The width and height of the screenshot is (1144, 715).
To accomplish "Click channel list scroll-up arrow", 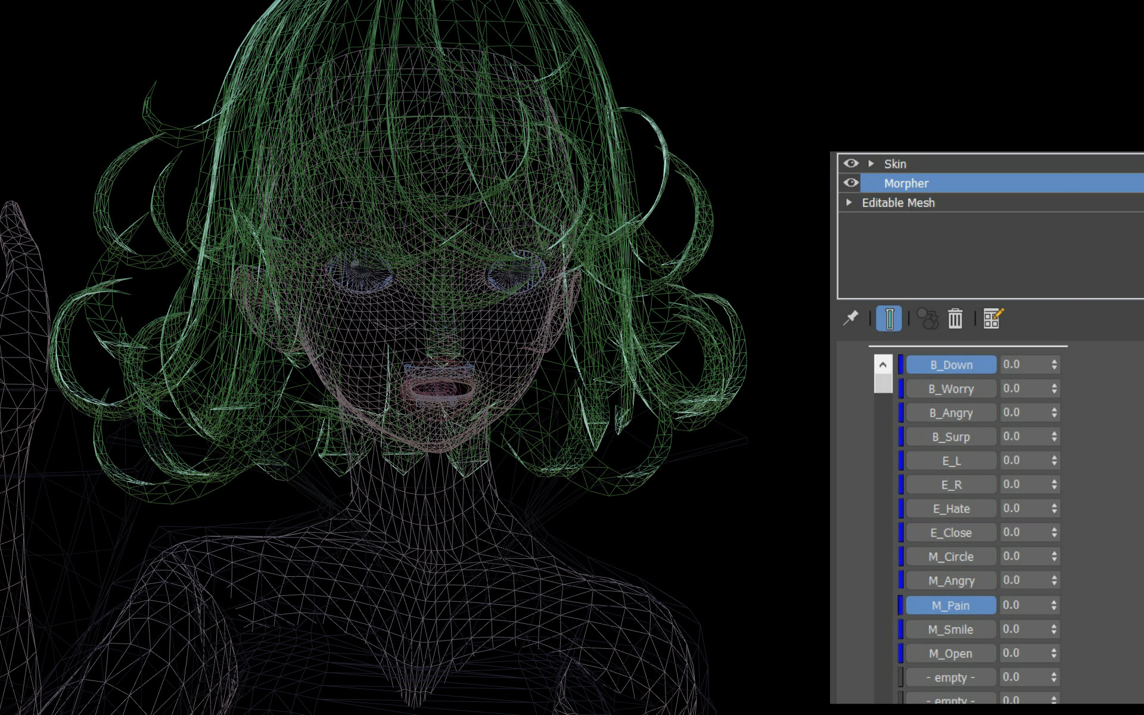I will pos(883,364).
